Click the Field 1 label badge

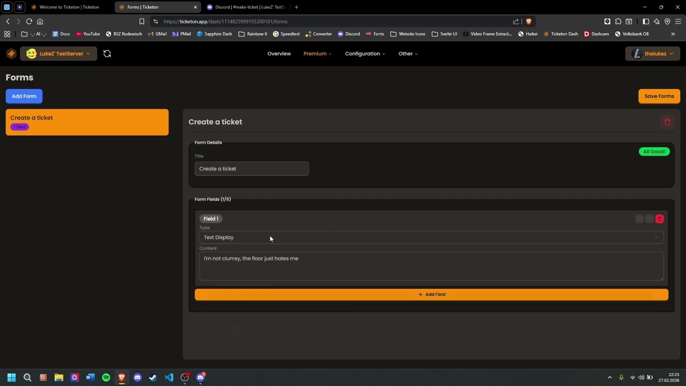(x=211, y=219)
